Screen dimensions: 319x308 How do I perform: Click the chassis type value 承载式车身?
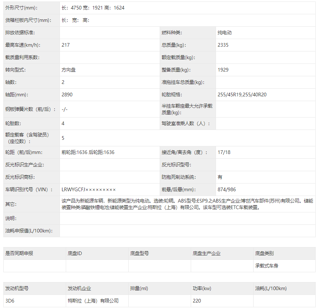click(266, 266)
